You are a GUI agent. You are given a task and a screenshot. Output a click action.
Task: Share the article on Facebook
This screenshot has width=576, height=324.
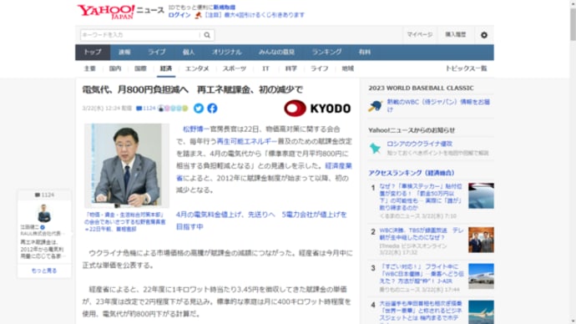click(x=212, y=109)
